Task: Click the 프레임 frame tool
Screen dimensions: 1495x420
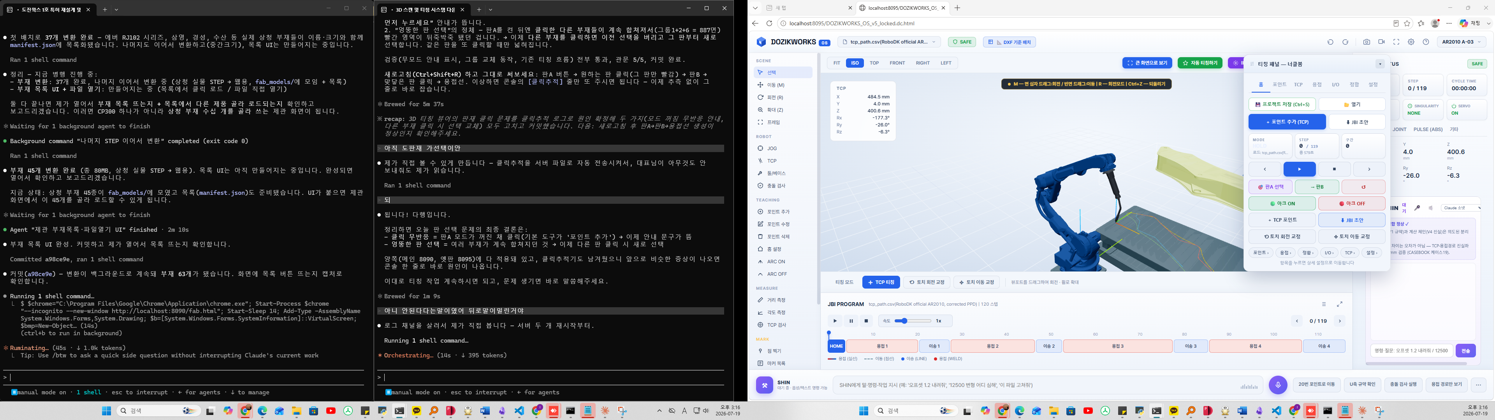Action: [783, 122]
